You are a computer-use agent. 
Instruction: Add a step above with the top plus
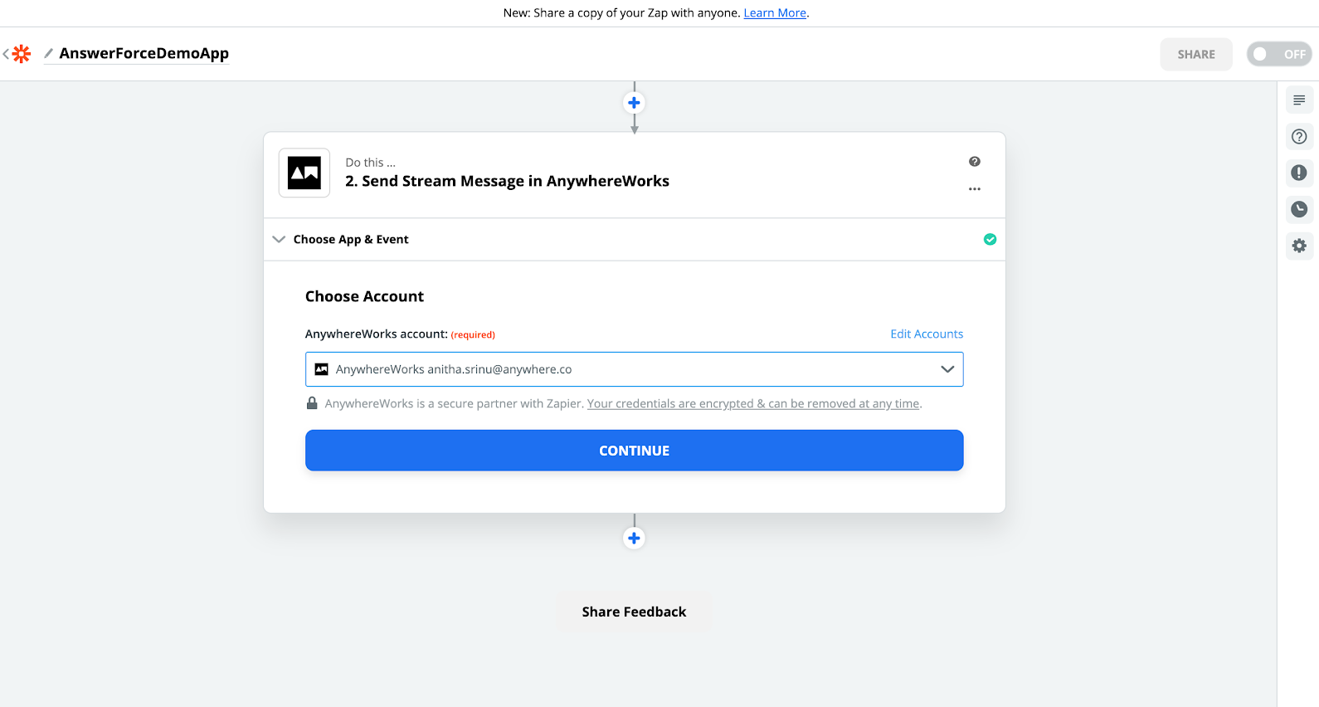pyautogui.click(x=634, y=103)
